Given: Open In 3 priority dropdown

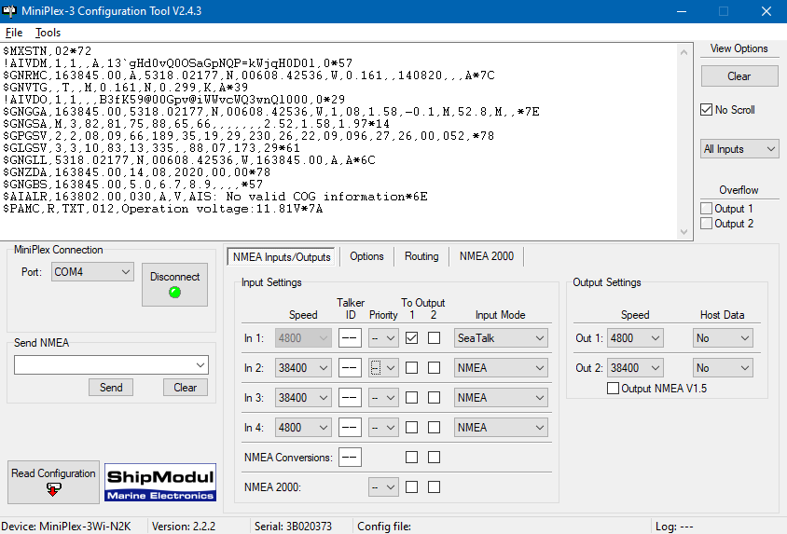Looking at the screenshot, I should point(383,398).
